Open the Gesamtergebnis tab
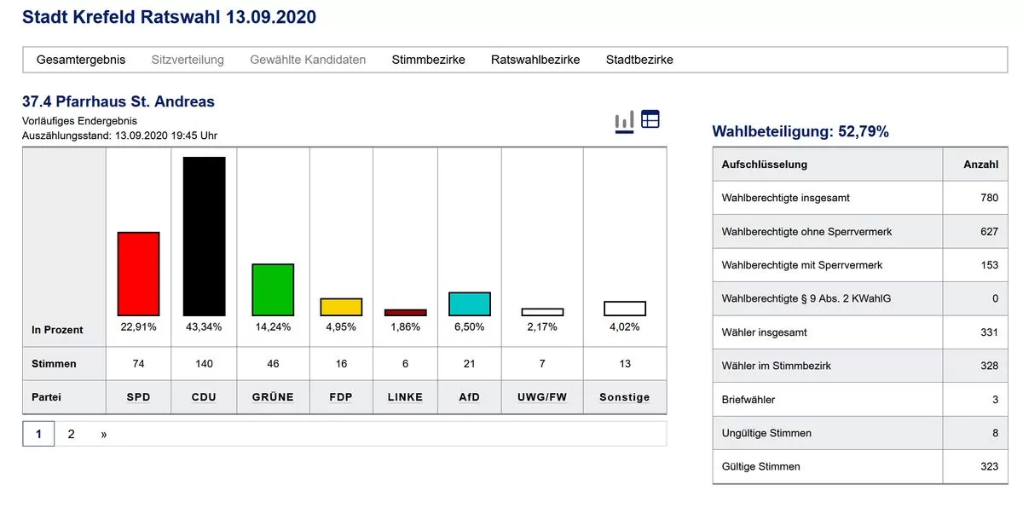1023x508 pixels. (x=81, y=60)
